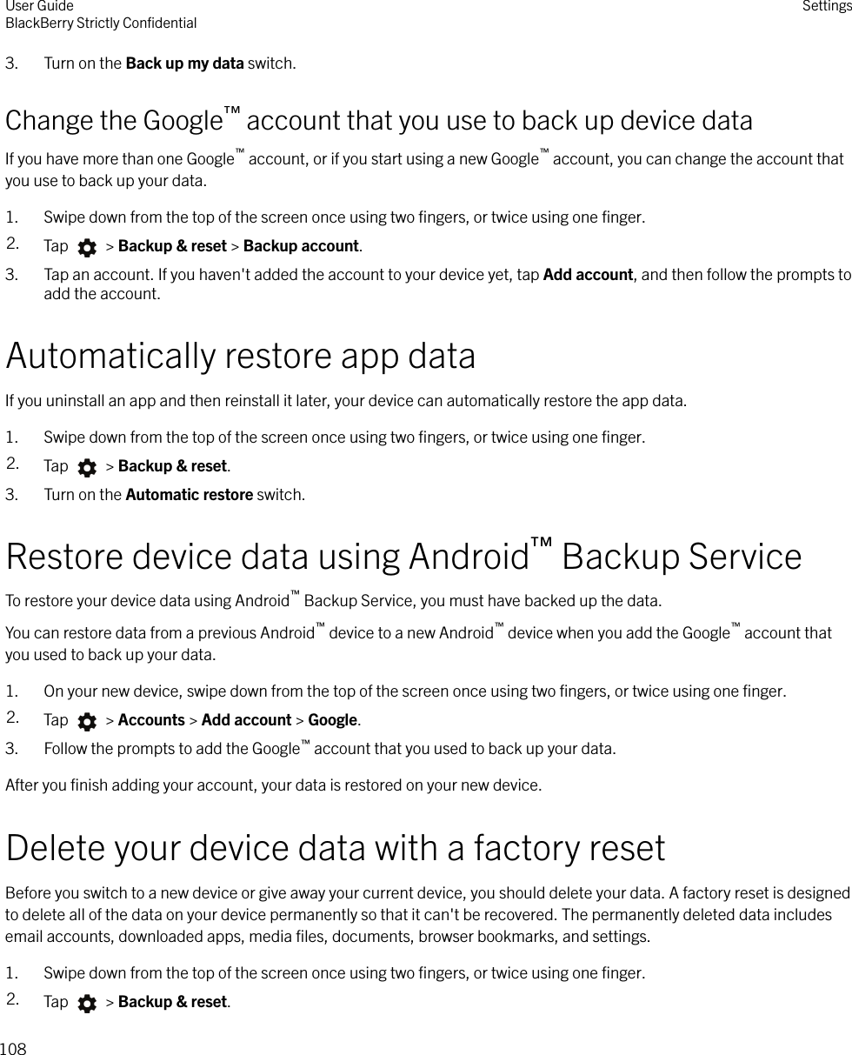This screenshot has height=1055, width=852.
Task: Click 'Backup & reset' in factory reset step
Action: 172,1002
